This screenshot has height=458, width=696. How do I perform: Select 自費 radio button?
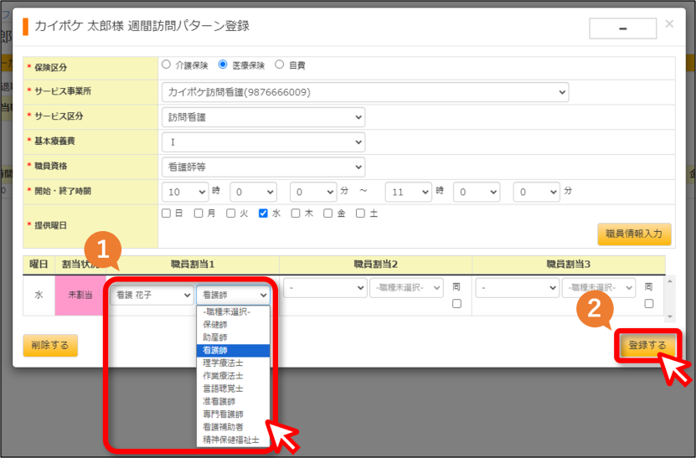(279, 64)
